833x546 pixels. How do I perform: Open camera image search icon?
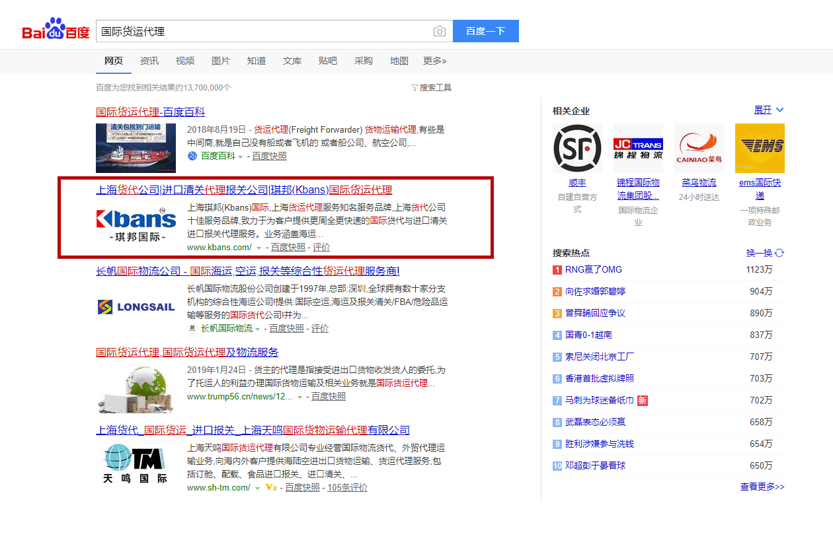[439, 31]
